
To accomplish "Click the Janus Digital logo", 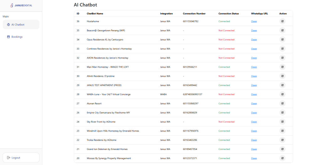I will [x=21, y=5].
